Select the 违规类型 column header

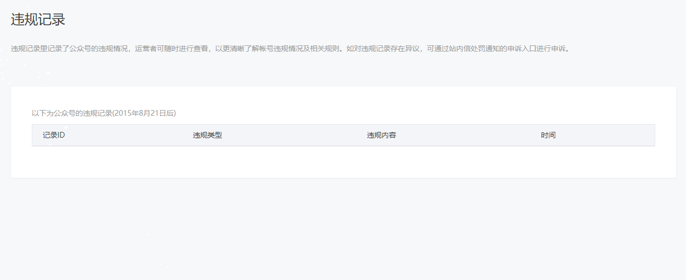tap(207, 135)
